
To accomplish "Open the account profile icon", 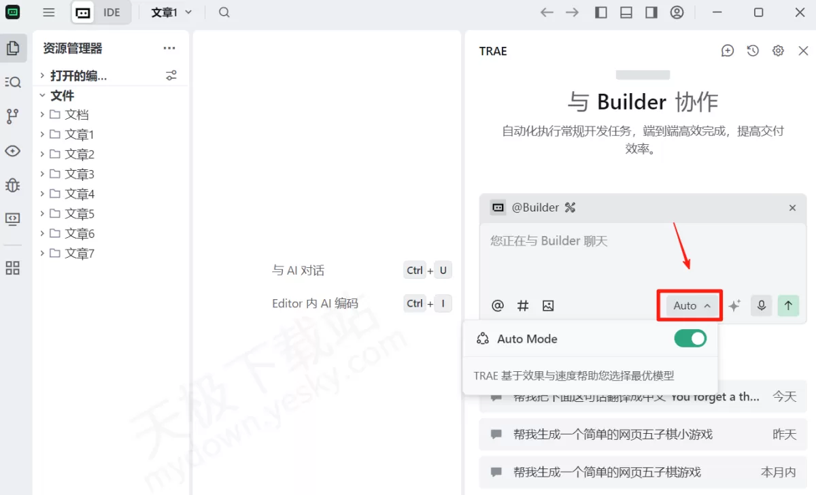I will coord(677,12).
